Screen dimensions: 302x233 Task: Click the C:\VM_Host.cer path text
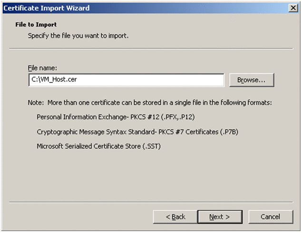54,80
